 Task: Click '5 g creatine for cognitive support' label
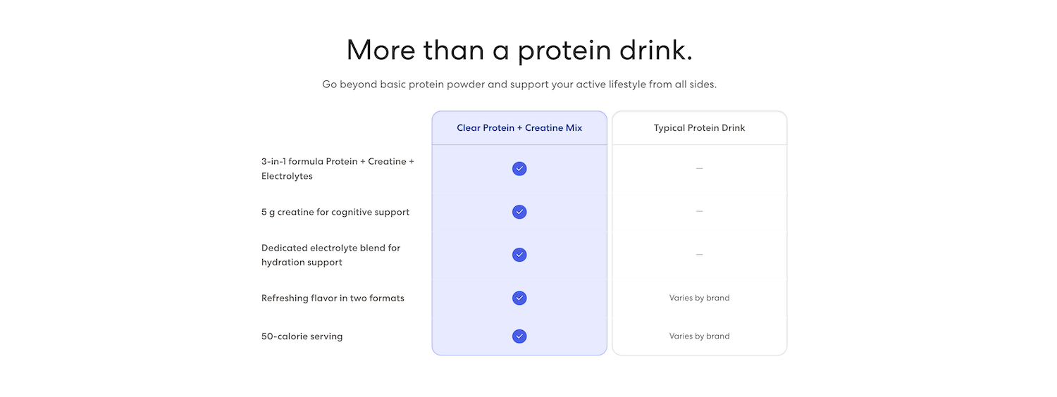pyautogui.click(x=335, y=212)
